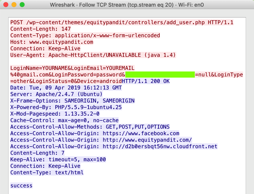Click the Date: Tue, 09 Apr 2019 line
This screenshot has width=254, height=194.
(x=66, y=87)
